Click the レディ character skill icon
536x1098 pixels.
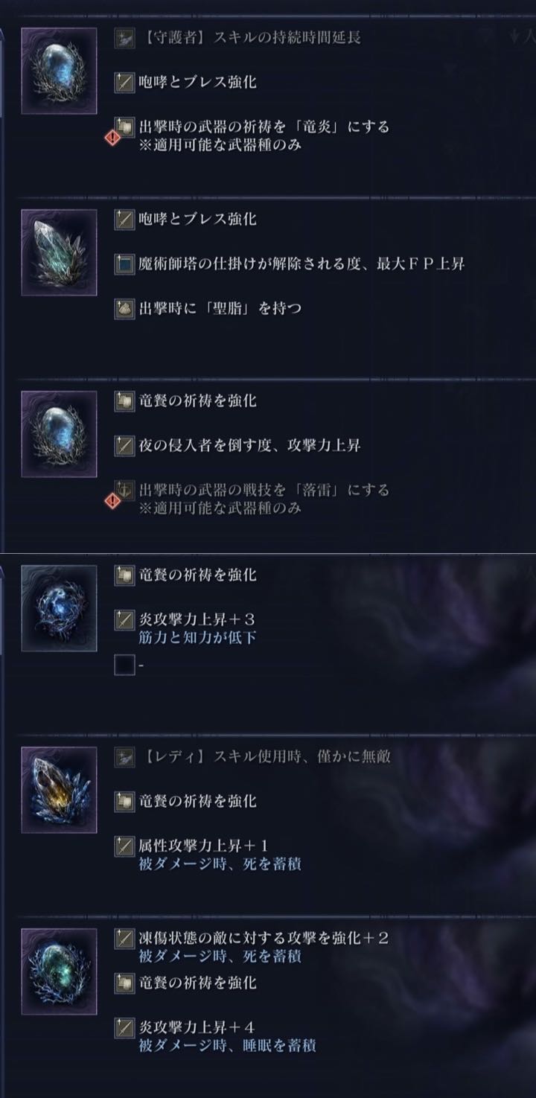pyautogui.click(x=124, y=756)
